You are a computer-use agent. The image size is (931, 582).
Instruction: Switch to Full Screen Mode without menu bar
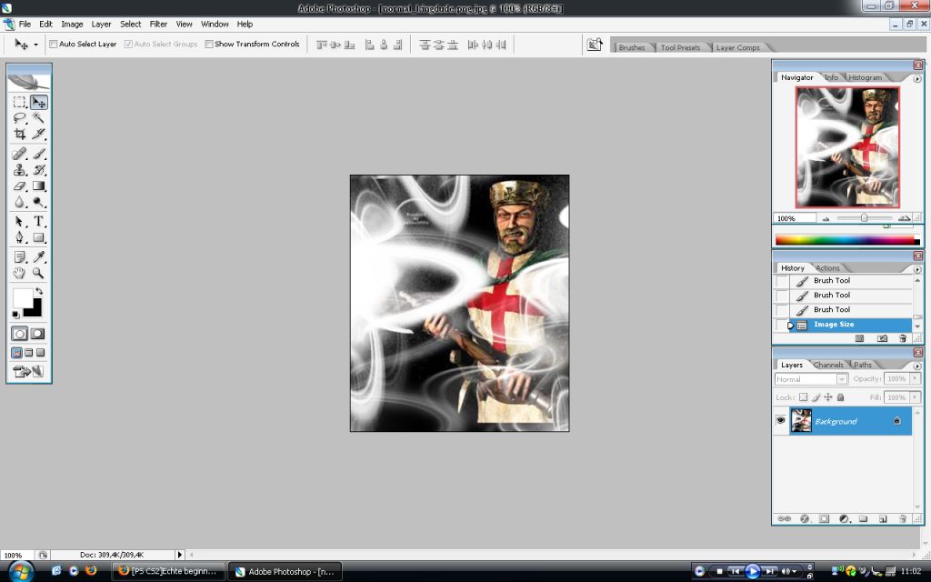[40, 353]
